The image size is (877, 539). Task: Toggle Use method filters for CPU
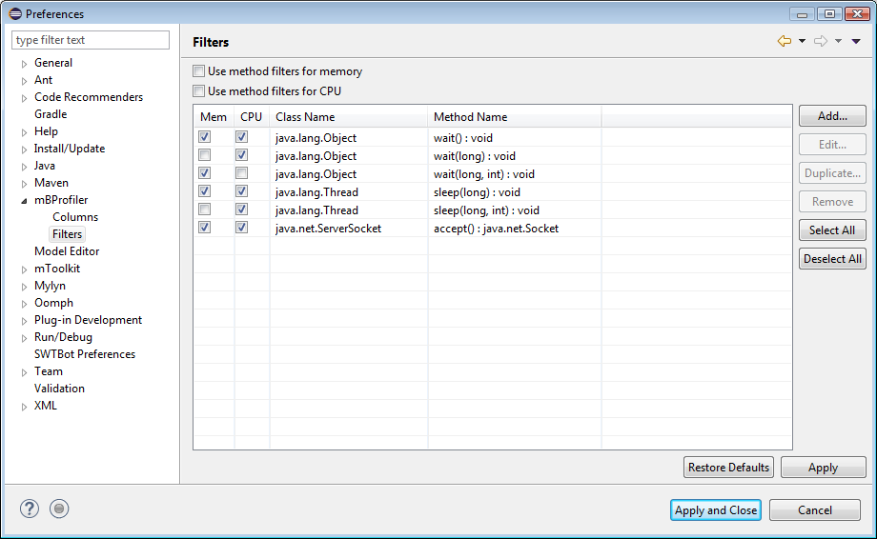tap(199, 91)
